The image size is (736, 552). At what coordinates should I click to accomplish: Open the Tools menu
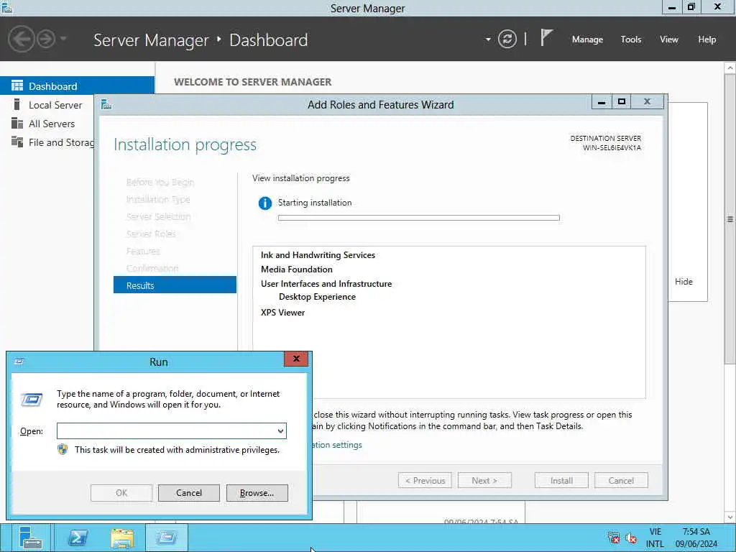pyautogui.click(x=630, y=40)
